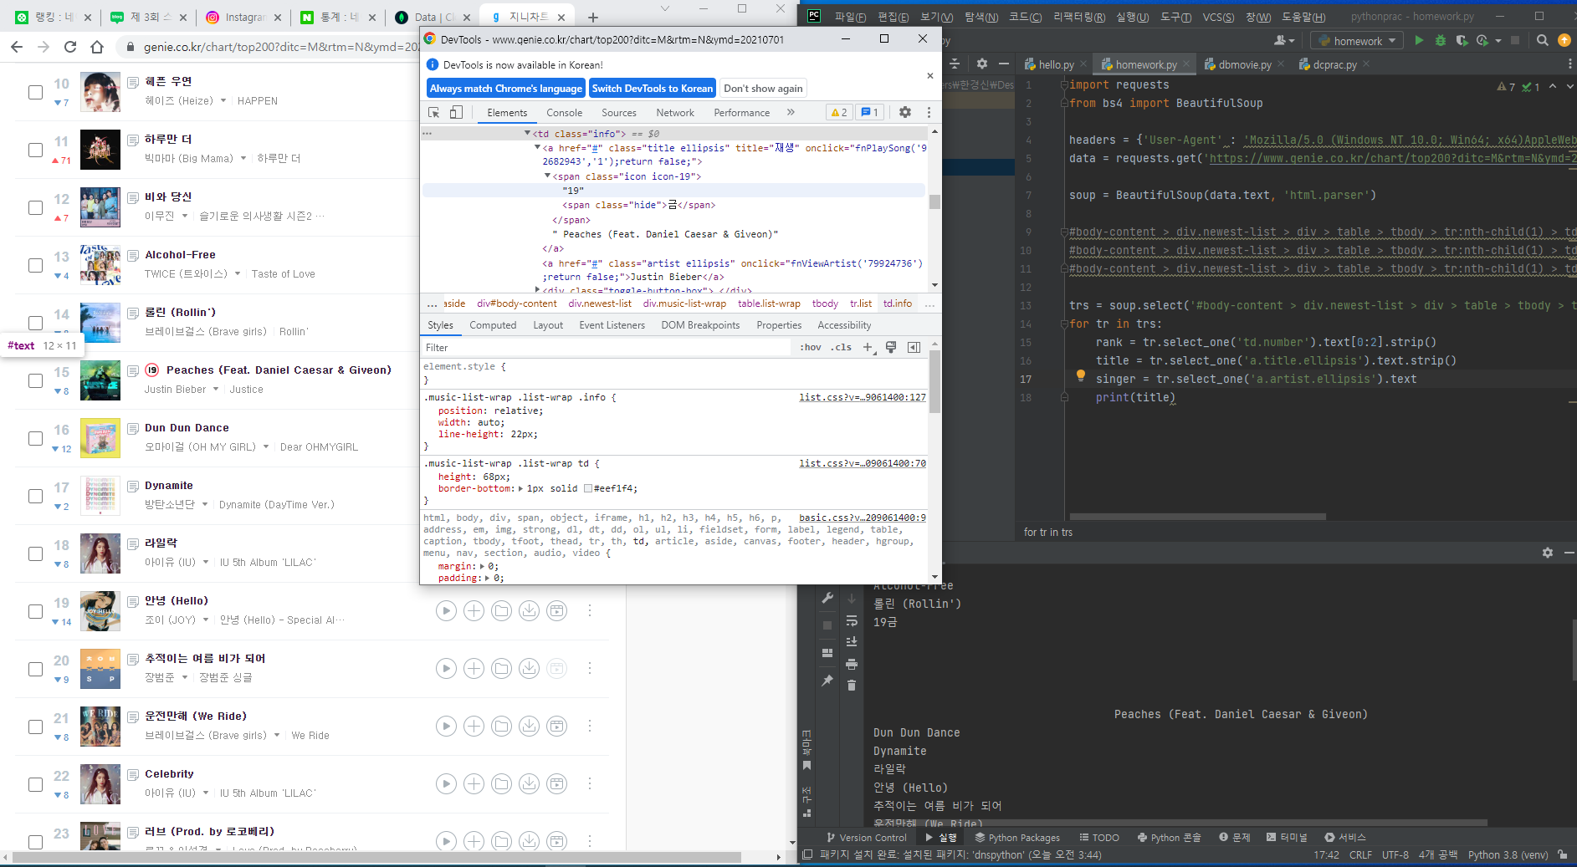Viewport: 1577px width, 867px height.
Task: Open the Python Packages tool window tab
Action: [x=1017, y=837]
